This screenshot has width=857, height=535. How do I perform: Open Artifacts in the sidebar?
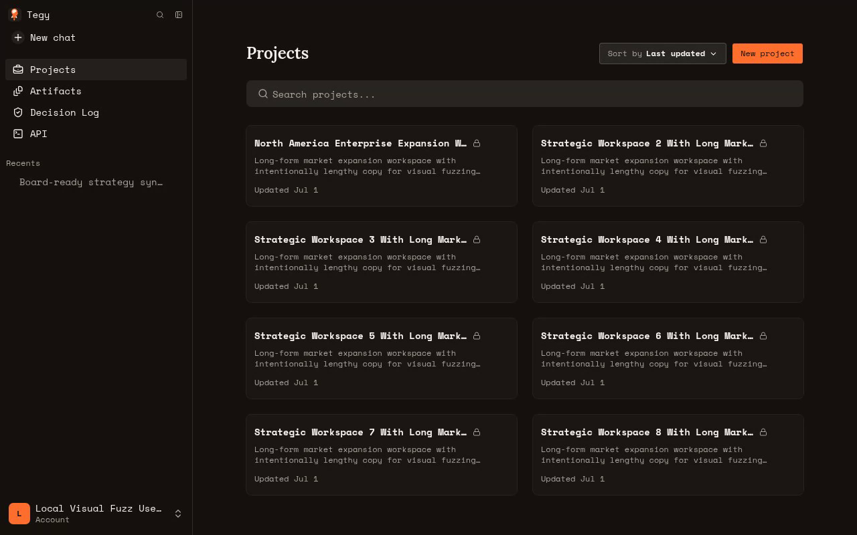96,91
